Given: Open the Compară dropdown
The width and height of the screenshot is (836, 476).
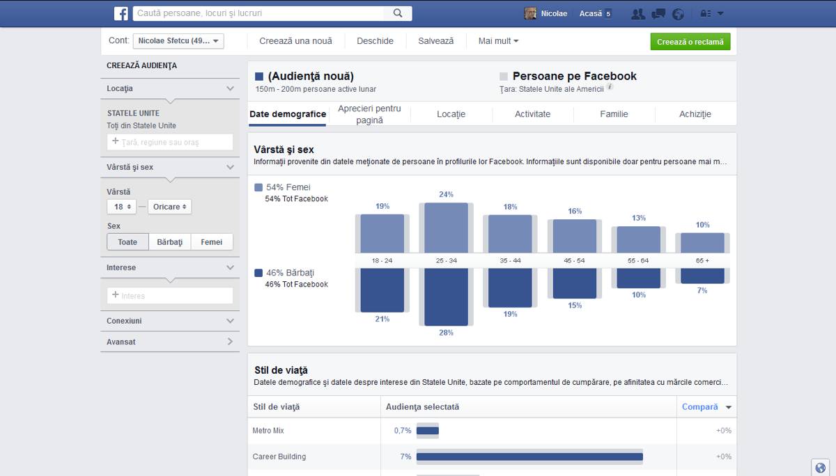Looking at the screenshot, I should 706,407.
